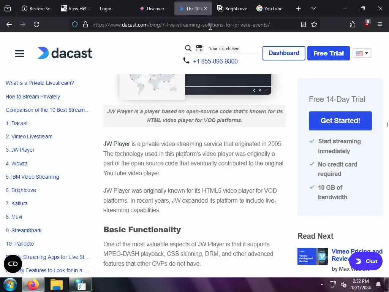List all tabs via the chevron
The width and height of the screenshot is (389, 292).
coord(313,8)
